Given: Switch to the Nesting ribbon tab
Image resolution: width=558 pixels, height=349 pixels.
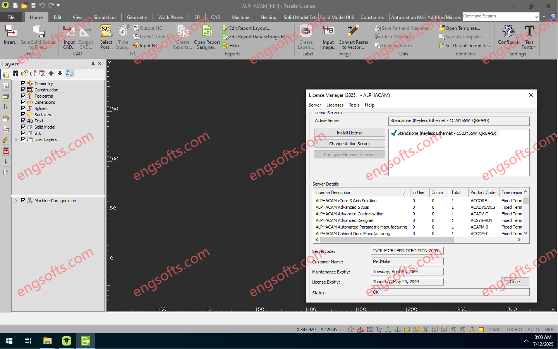Looking at the screenshot, I should click(268, 17).
